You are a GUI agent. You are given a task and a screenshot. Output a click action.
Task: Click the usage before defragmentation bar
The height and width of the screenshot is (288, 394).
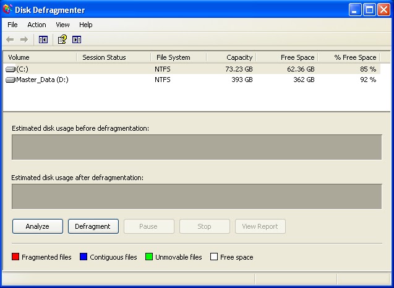click(x=197, y=147)
